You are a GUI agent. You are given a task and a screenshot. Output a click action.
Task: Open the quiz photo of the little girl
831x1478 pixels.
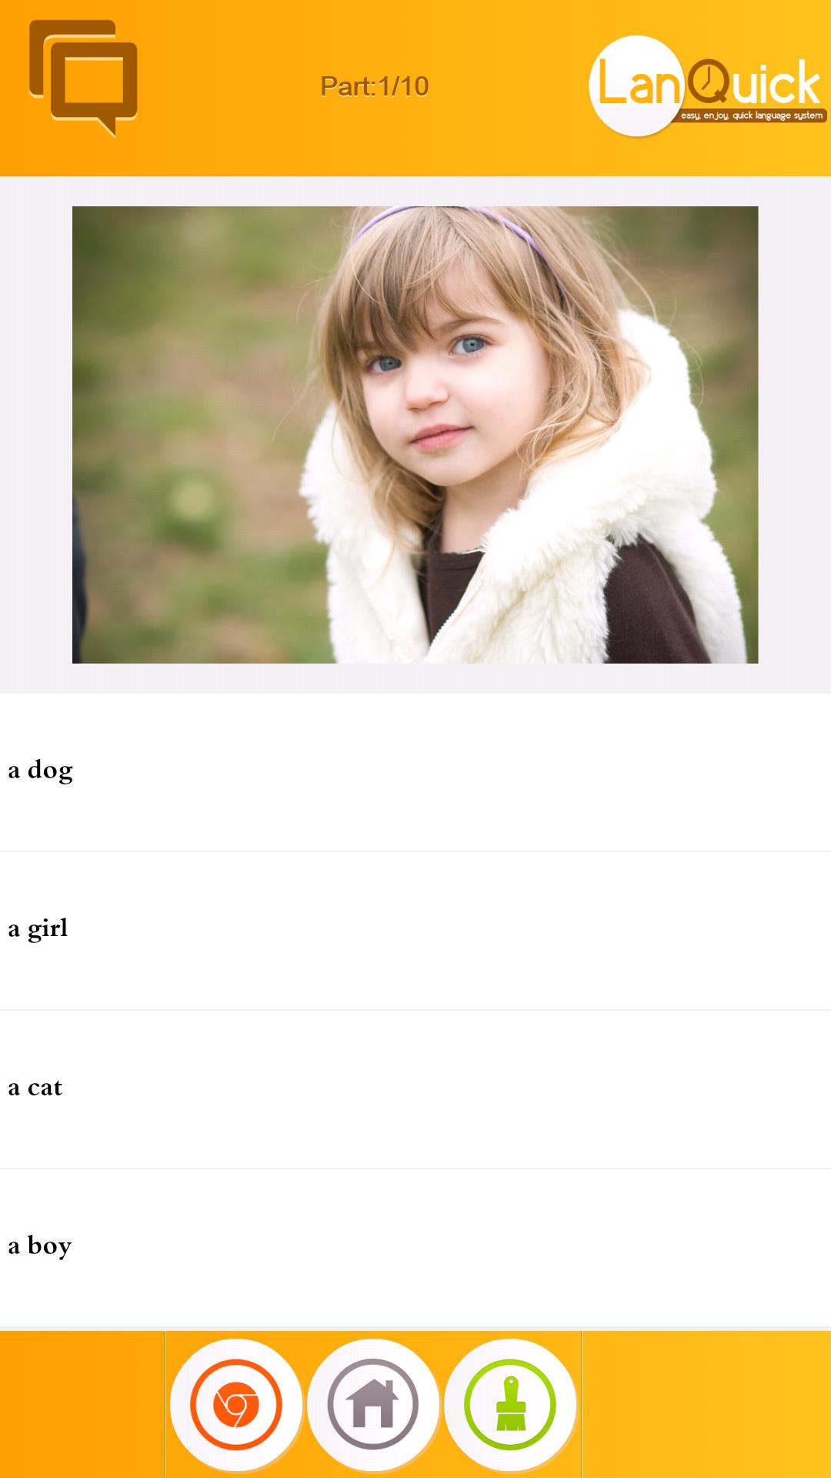coord(415,434)
